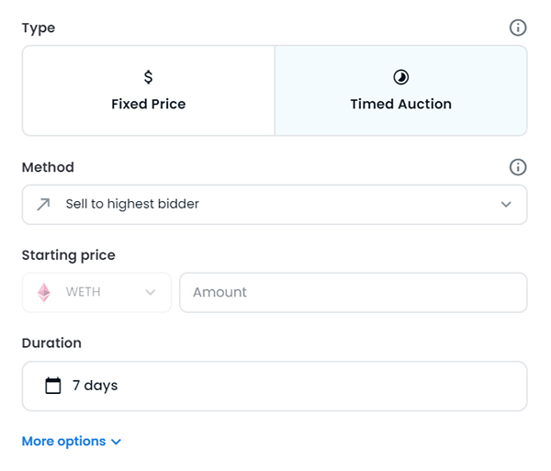Click the info icon beside Method
This screenshot has height=471, width=551.
click(518, 167)
